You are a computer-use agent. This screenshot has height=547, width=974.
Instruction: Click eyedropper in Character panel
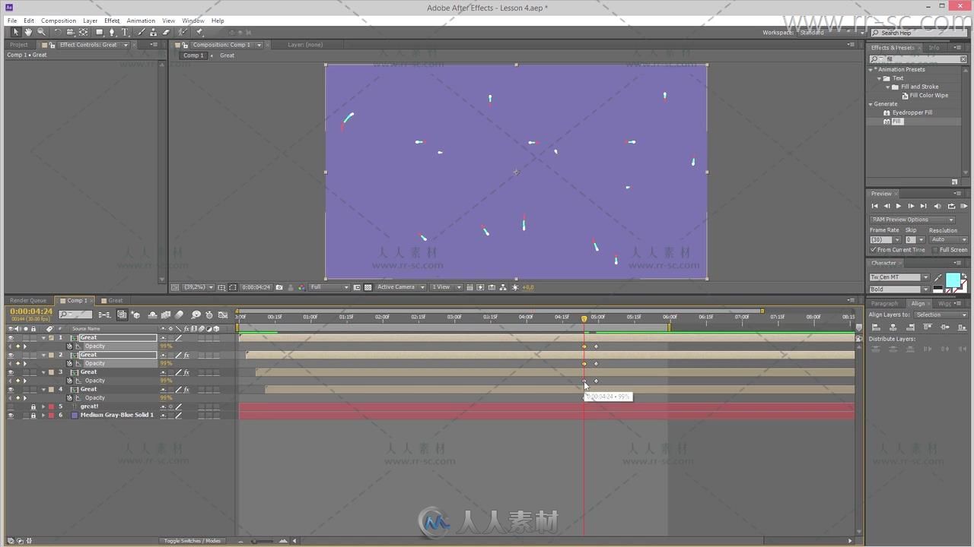(938, 279)
